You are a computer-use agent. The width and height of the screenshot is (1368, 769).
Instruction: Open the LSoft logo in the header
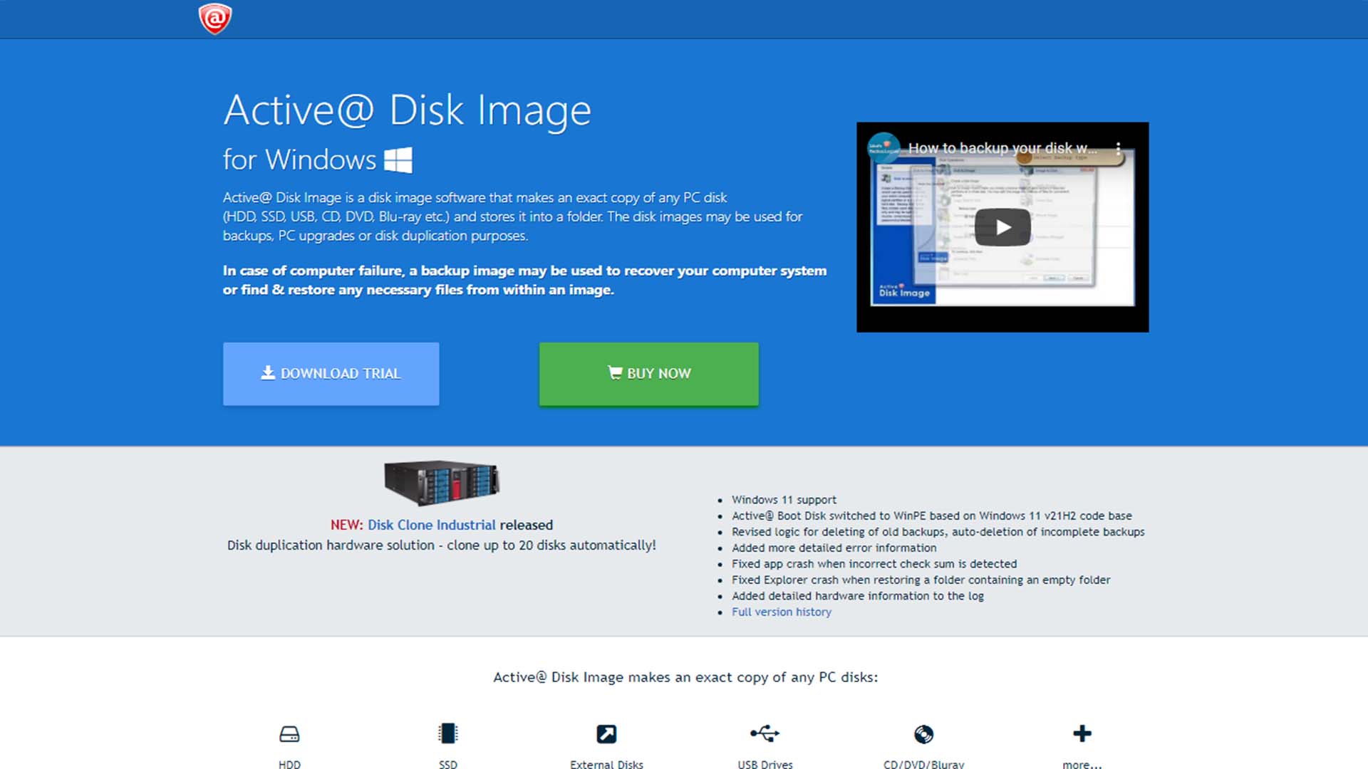216,18
